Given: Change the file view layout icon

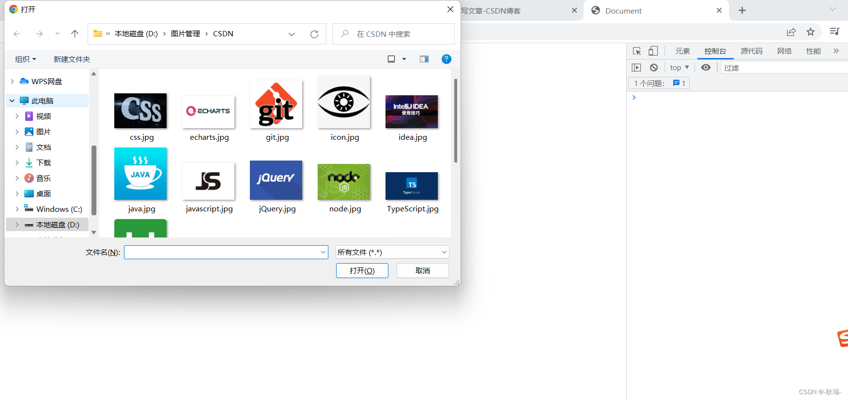Looking at the screenshot, I should point(391,59).
